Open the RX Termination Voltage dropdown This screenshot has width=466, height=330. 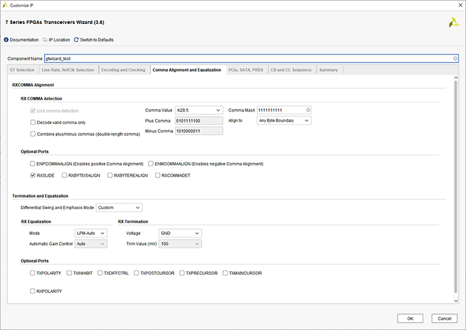point(180,233)
